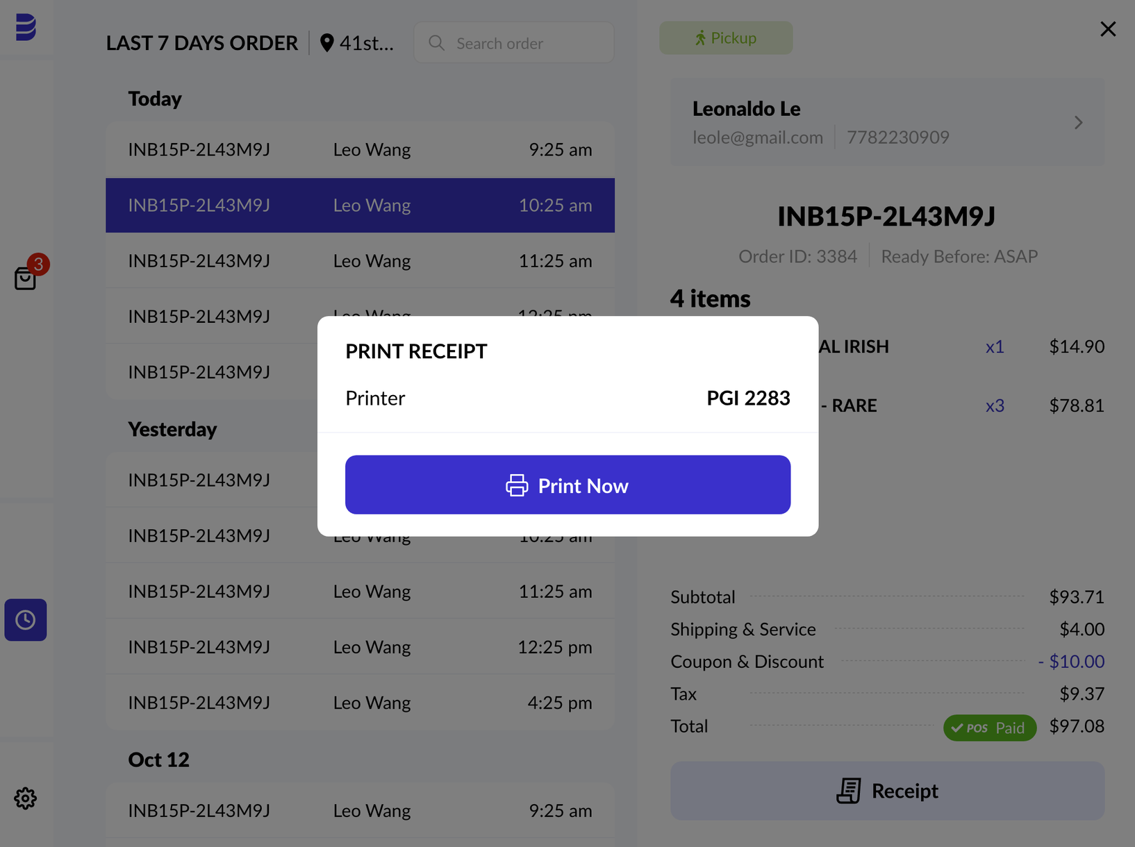Open the shopping bag orders icon
This screenshot has height=847, width=1135.
point(26,278)
